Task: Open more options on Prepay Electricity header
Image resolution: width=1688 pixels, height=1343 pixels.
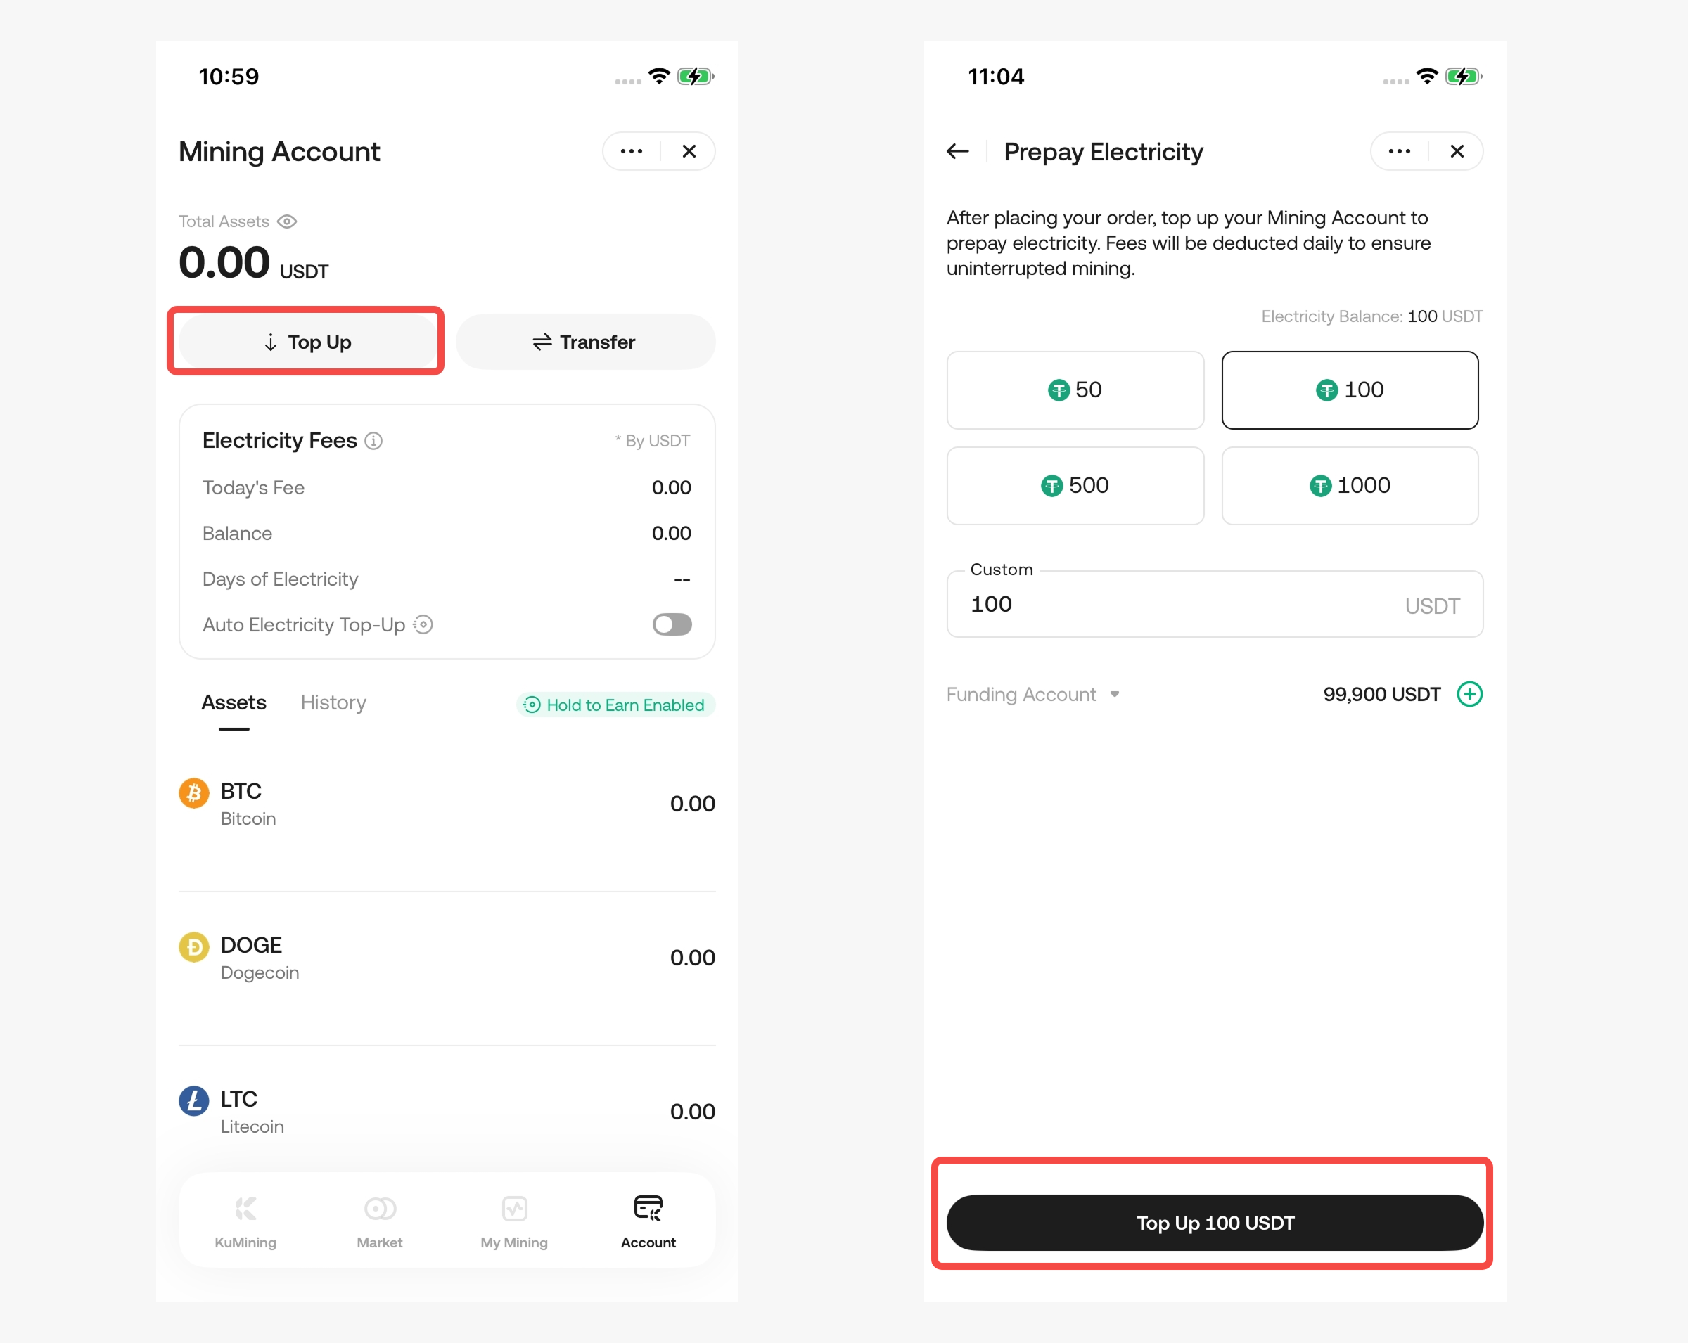Action: (1399, 151)
